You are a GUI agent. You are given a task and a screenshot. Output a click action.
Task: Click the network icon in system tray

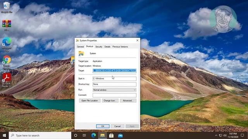coord(220,136)
